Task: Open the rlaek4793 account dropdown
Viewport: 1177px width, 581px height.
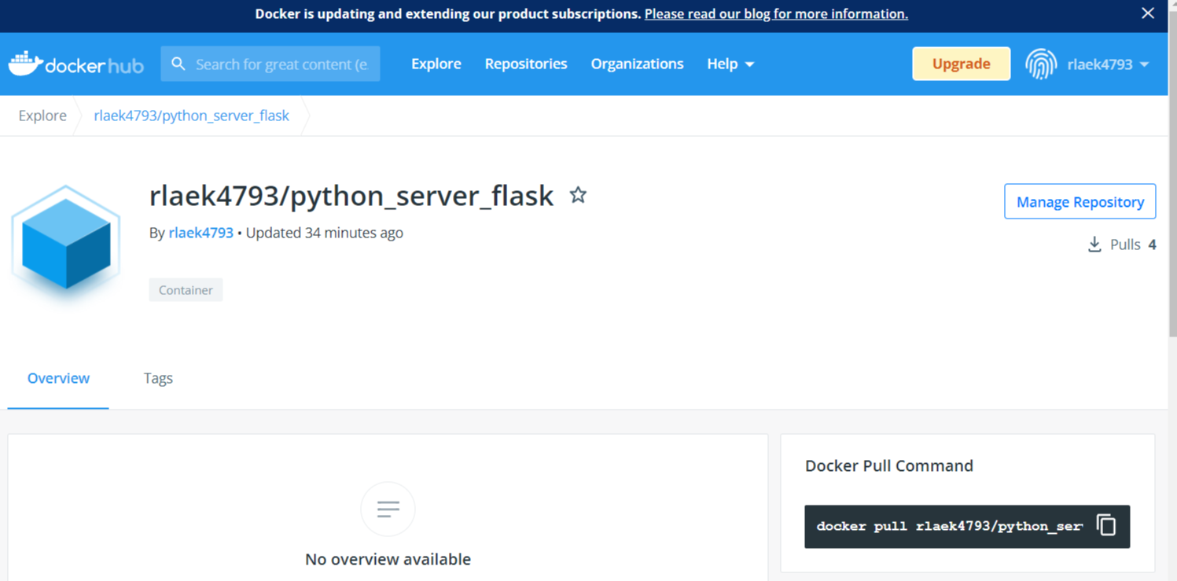Action: click(x=1107, y=64)
